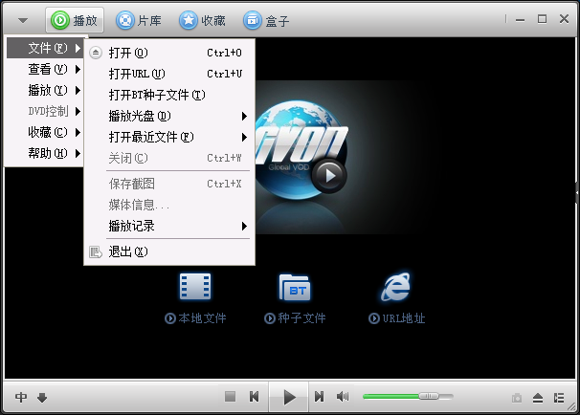Open the 片库 library tab
580x415 pixels.
point(139,19)
